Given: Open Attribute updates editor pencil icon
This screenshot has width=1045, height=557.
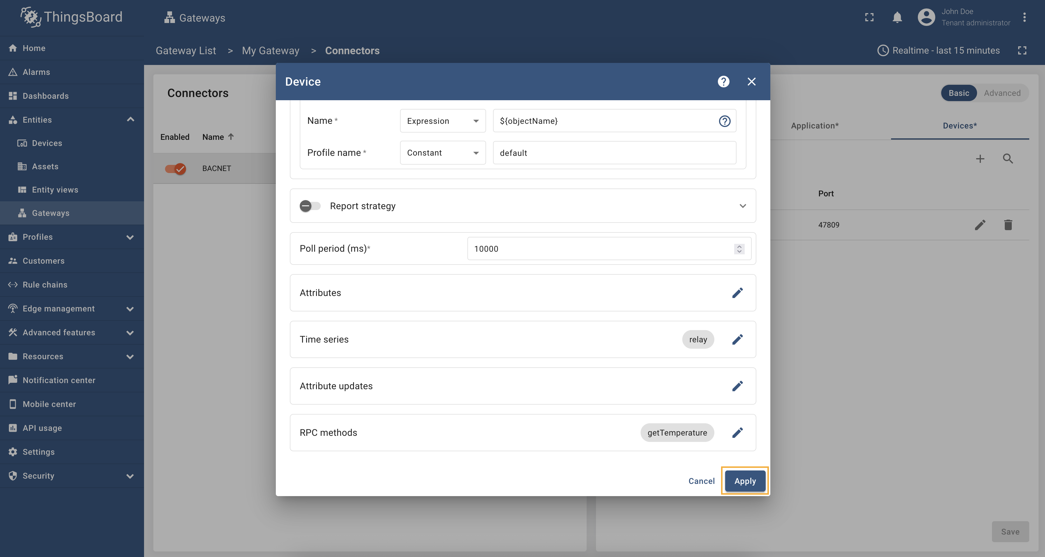Looking at the screenshot, I should (737, 386).
